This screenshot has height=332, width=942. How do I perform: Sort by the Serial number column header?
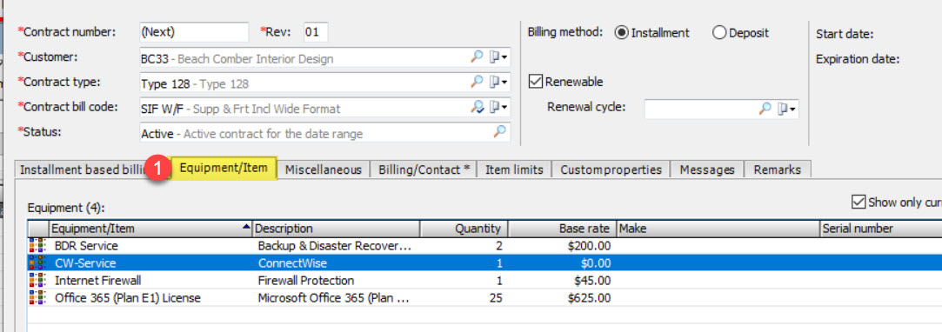[881, 229]
